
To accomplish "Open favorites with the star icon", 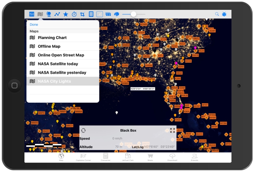I will coord(66,14).
